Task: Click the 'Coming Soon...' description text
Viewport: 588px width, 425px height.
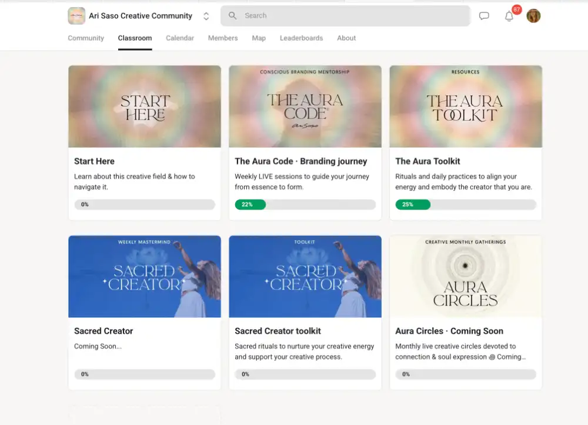Action: (98, 346)
